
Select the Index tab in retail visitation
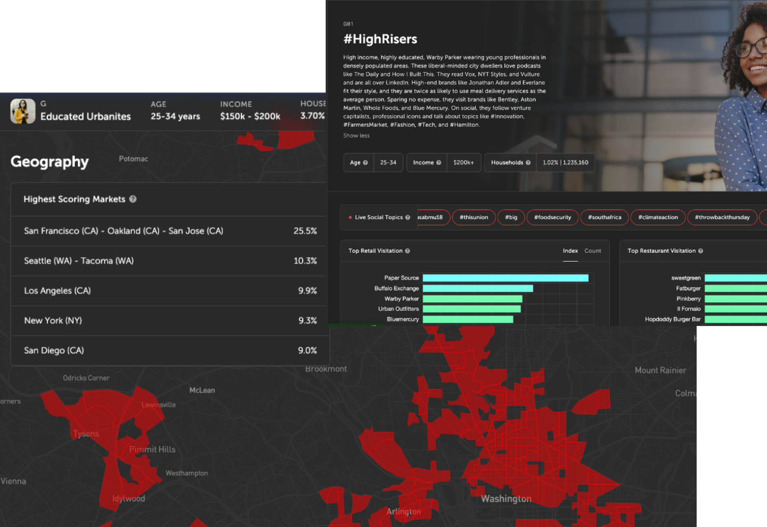[x=570, y=251]
